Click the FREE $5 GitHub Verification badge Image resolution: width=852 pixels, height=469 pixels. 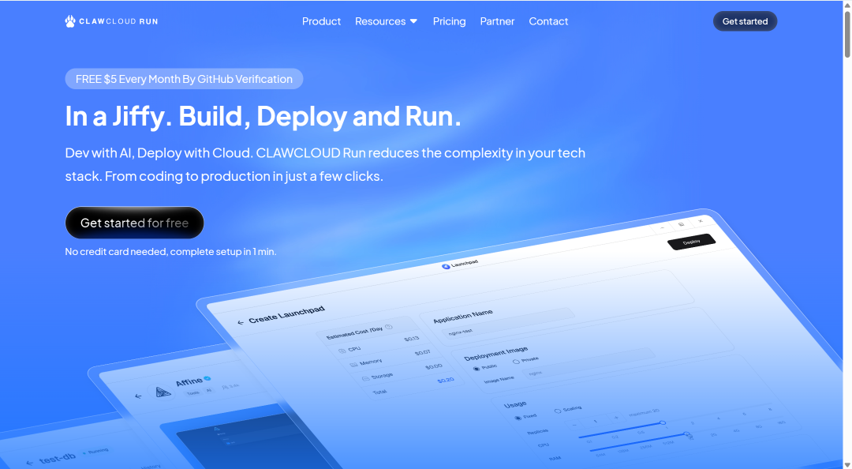pyautogui.click(x=184, y=79)
